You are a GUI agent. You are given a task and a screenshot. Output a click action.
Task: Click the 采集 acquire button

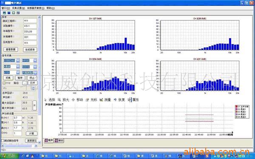(x=8, y=78)
